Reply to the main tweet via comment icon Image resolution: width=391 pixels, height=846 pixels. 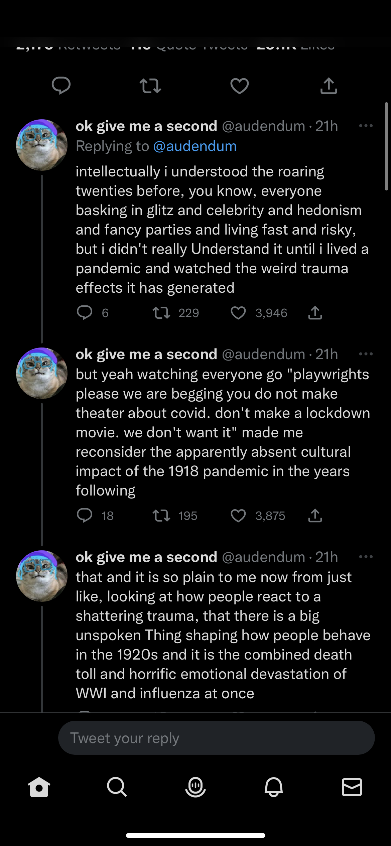(x=61, y=86)
